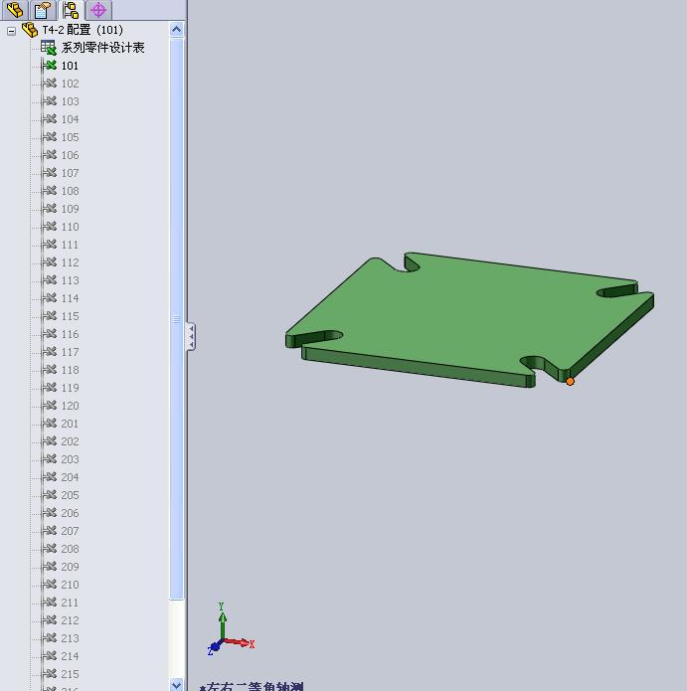Click the icon of configuration 102
The width and height of the screenshot is (687, 691).
pyautogui.click(x=50, y=84)
